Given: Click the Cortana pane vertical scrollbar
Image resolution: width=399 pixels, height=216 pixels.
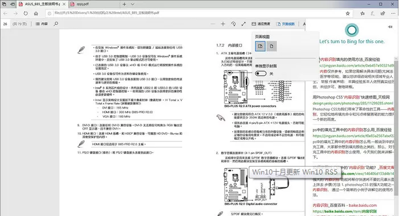Looking at the screenshot, I should [x=396, y=127].
